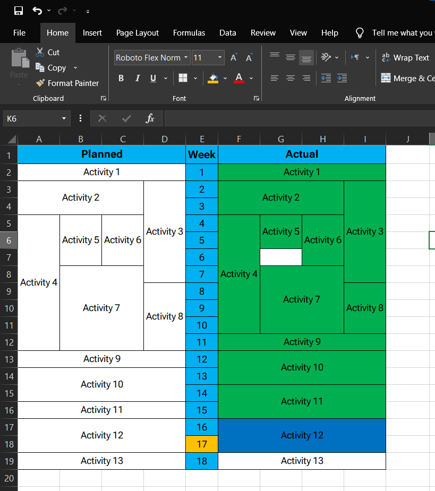Click the Undo arrow icon
The image size is (435, 491).
pyautogui.click(x=37, y=11)
